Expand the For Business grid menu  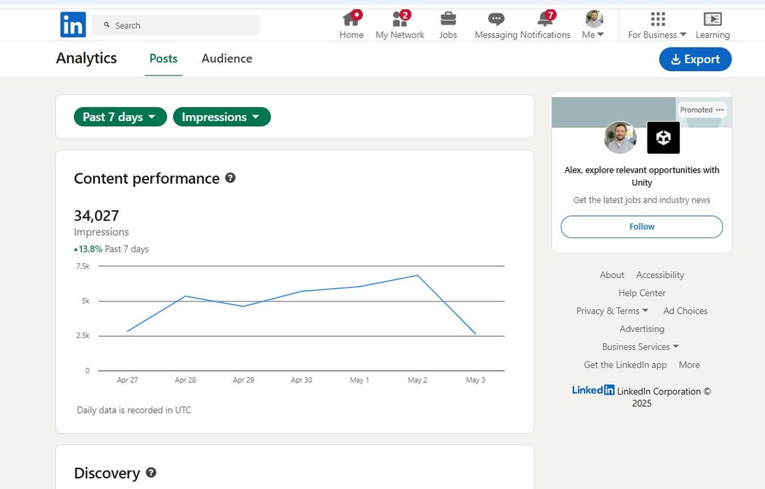click(657, 25)
